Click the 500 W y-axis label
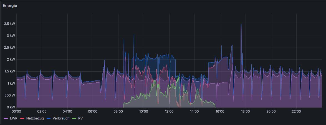Image resolution: width=326 pixels, height=125 pixels. (9, 95)
